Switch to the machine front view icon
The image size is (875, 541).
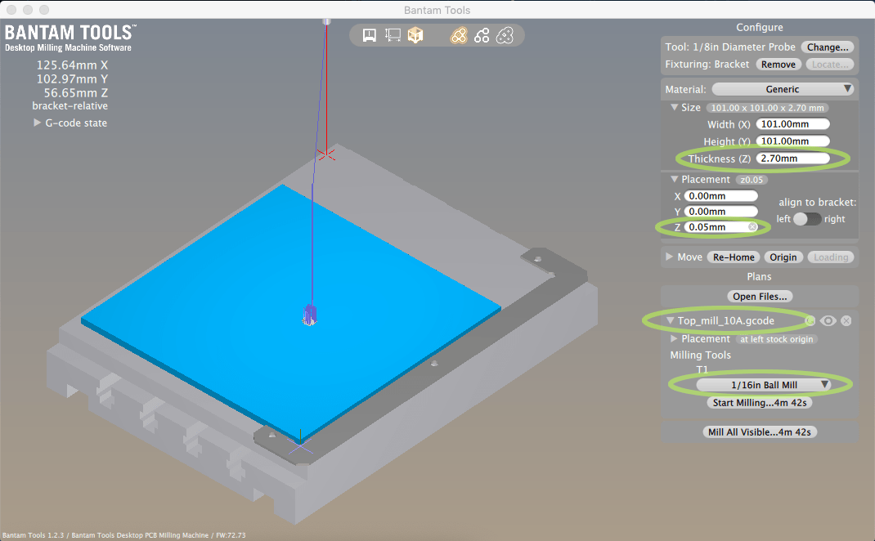click(370, 36)
